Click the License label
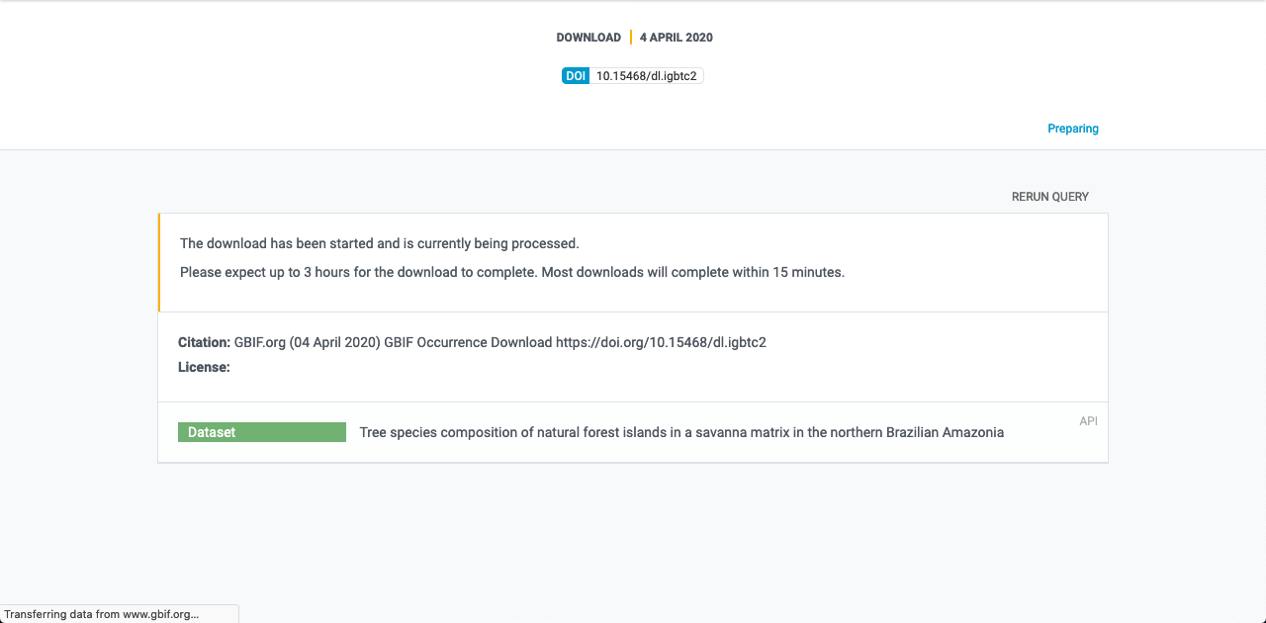This screenshot has width=1266, height=623. 204,367
